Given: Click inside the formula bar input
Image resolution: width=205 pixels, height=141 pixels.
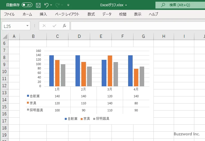Looking at the screenshot, I should pyautogui.click(x=135, y=26).
